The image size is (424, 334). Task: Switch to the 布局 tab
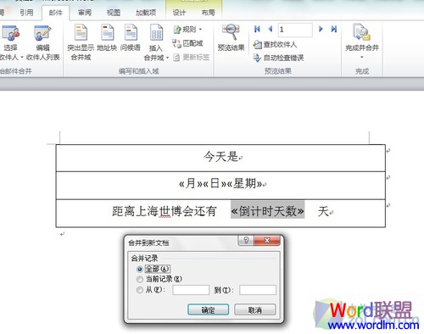(209, 13)
